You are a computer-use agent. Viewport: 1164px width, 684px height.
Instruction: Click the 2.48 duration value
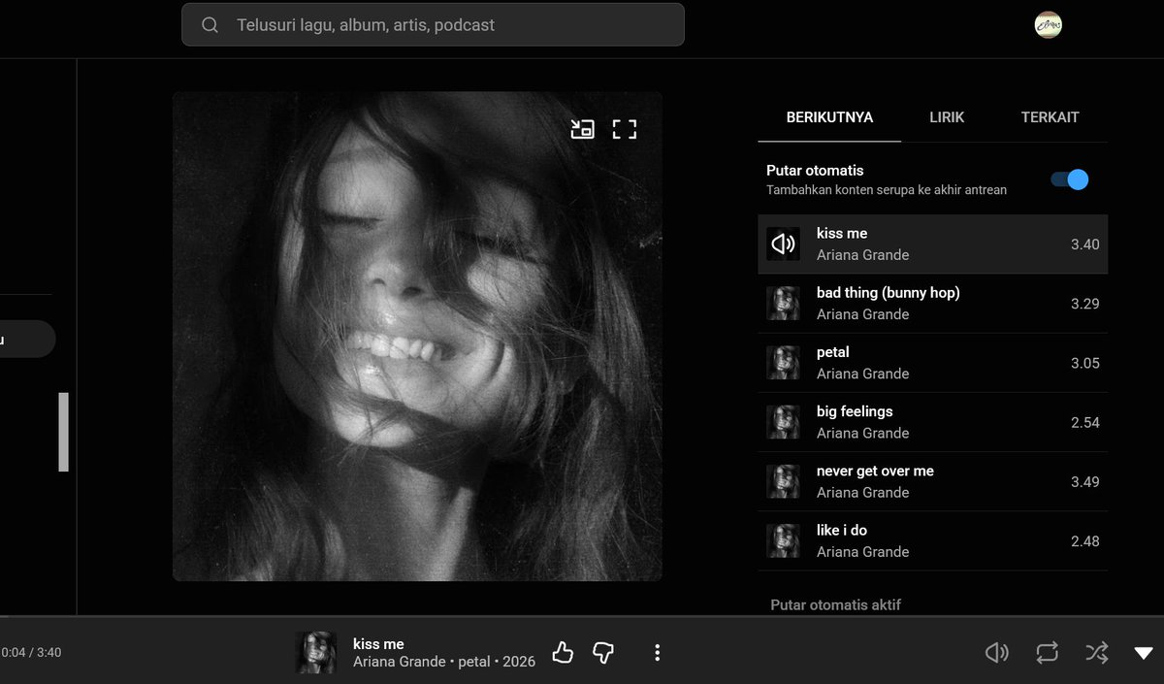pos(1085,540)
